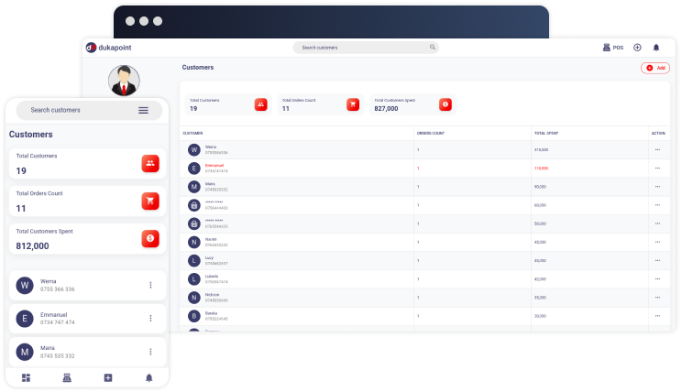Open the notifications bell tab in the mobile bottom bar
The width and height of the screenshot is (682, 392).
pyautogui.click(x=149, y=377)
